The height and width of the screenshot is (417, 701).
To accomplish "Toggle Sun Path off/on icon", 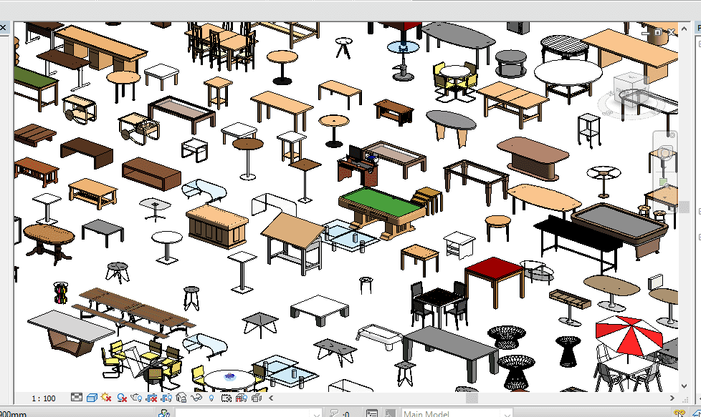I will [x=107, y=398].
